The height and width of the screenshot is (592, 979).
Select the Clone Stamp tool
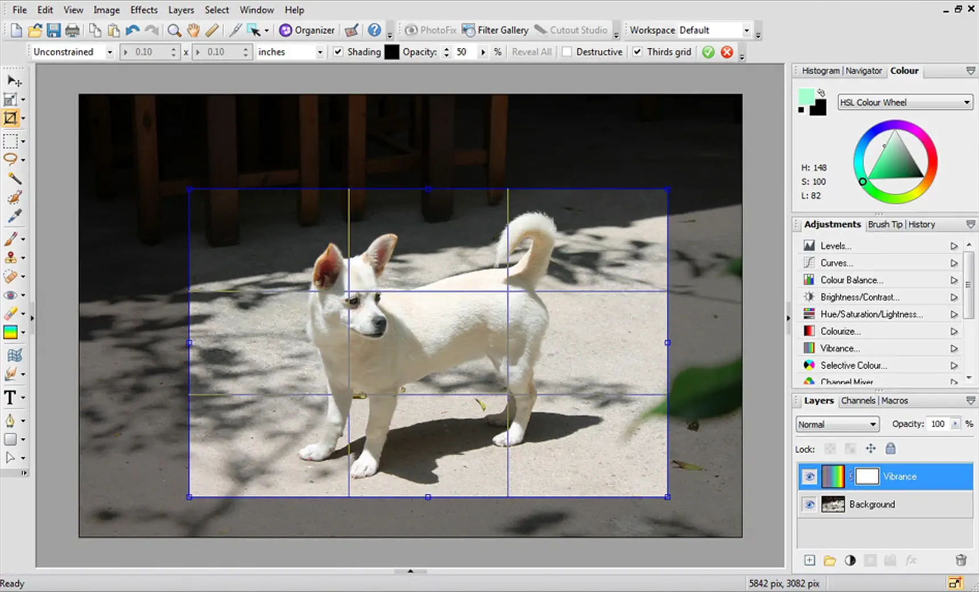click(x=10, y=257)
